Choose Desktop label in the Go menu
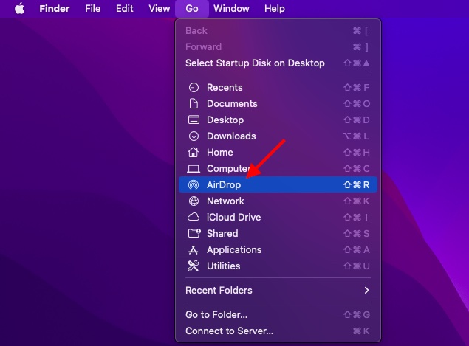 (x=225, y=120)
